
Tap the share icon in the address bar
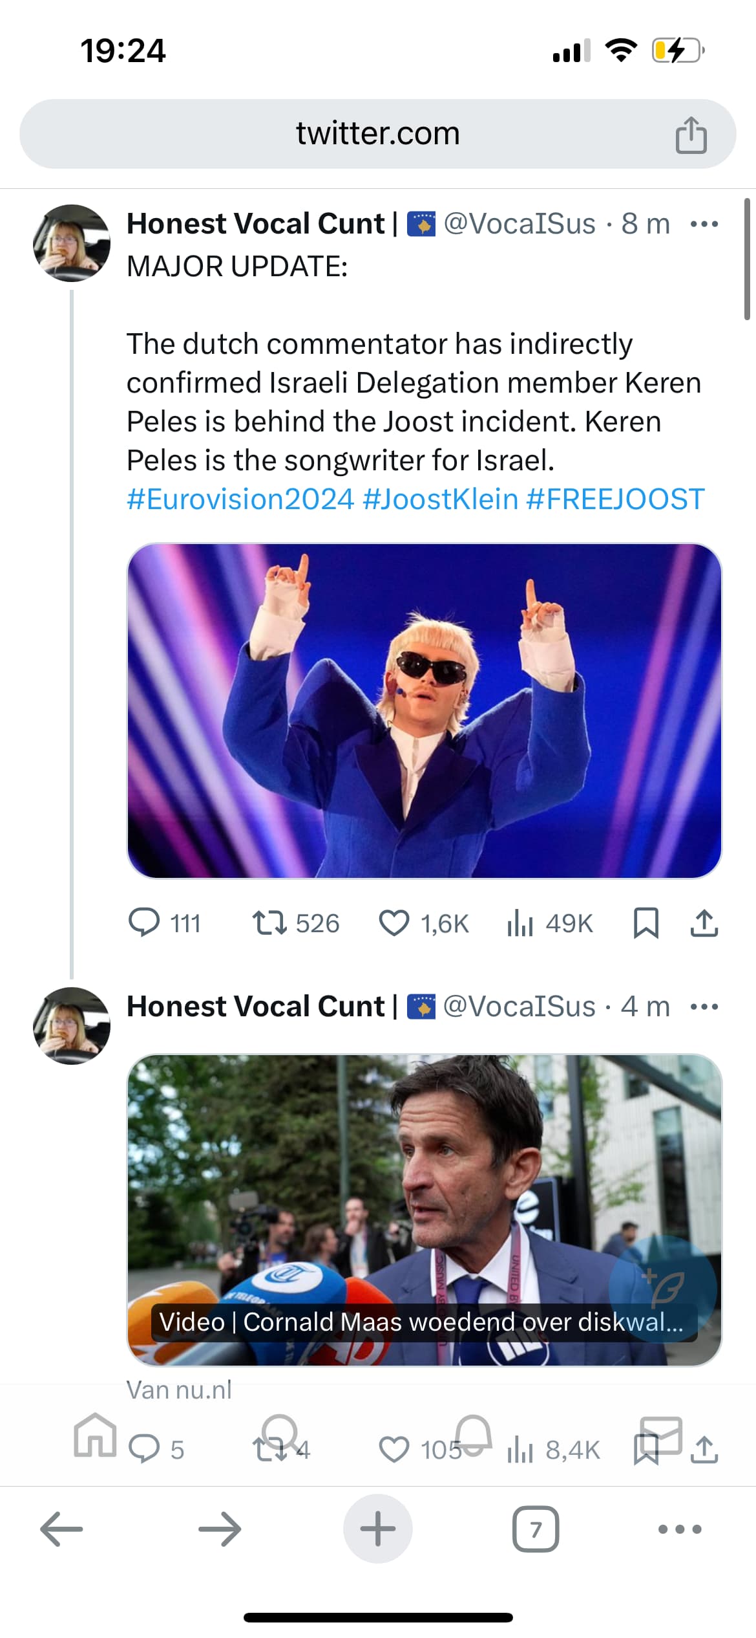point(691,135)
